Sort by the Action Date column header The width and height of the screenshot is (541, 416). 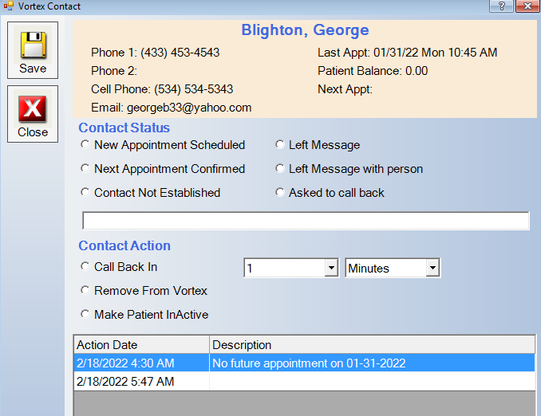(141, 344)
